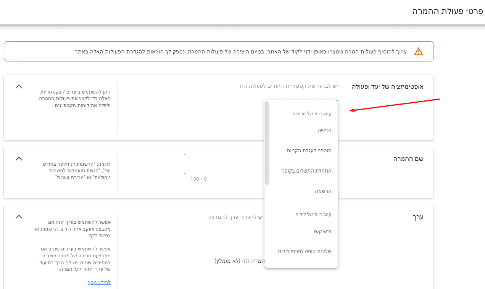Collapse the ערך section chevron
The height and width of the screenshot is (289, 485).
coord(19,217)
